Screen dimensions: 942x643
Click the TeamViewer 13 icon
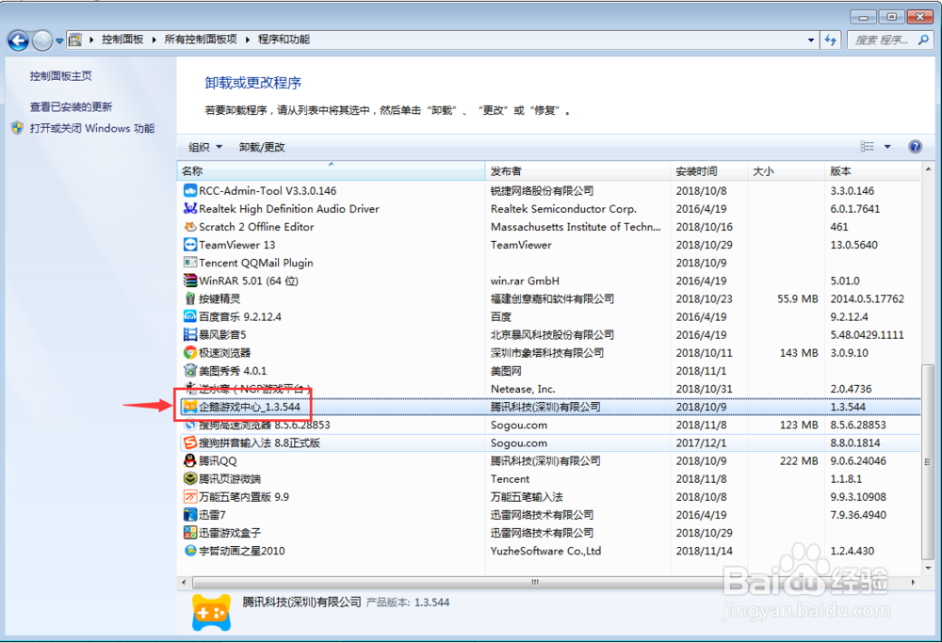pyautogui.click(x=190, y=245)
